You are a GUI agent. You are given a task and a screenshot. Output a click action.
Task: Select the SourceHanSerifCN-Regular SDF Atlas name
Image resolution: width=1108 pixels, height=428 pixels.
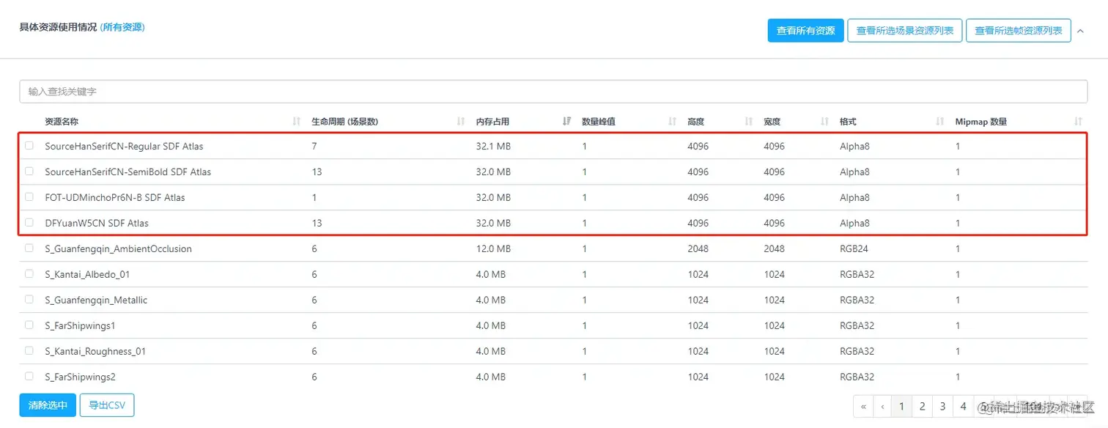(124, 147)
